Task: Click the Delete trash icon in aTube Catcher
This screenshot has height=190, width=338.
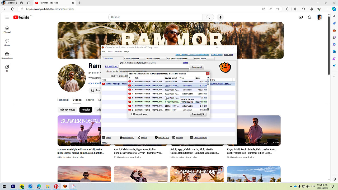Action: [x=104, y=137]
